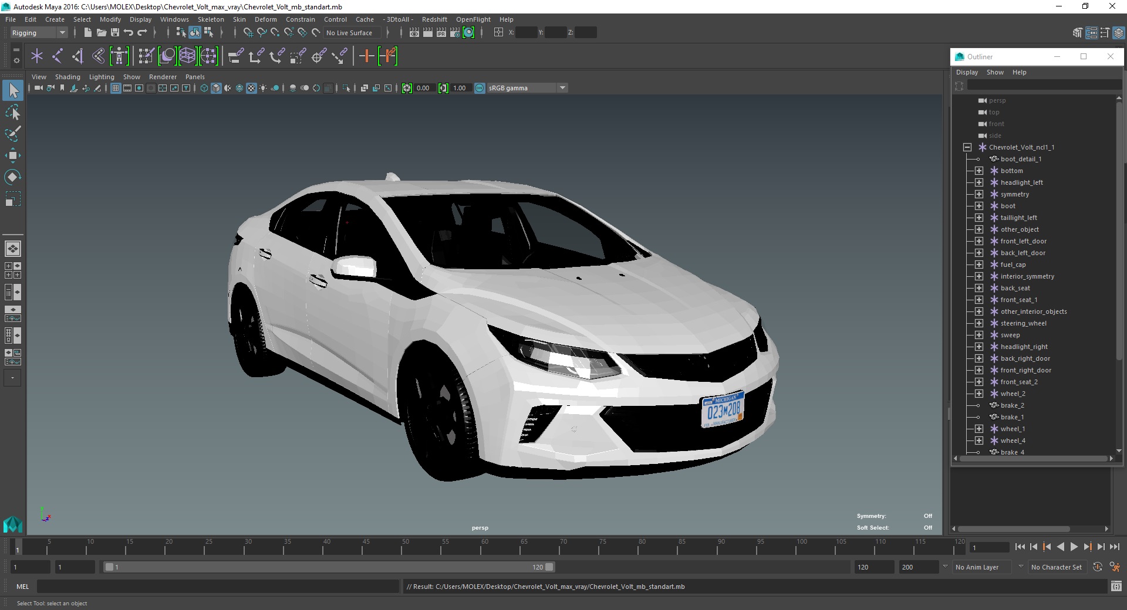Activate the Paint selection tool
The height and width of the screenshot is (610, 1127).
(x=13, y=134)
